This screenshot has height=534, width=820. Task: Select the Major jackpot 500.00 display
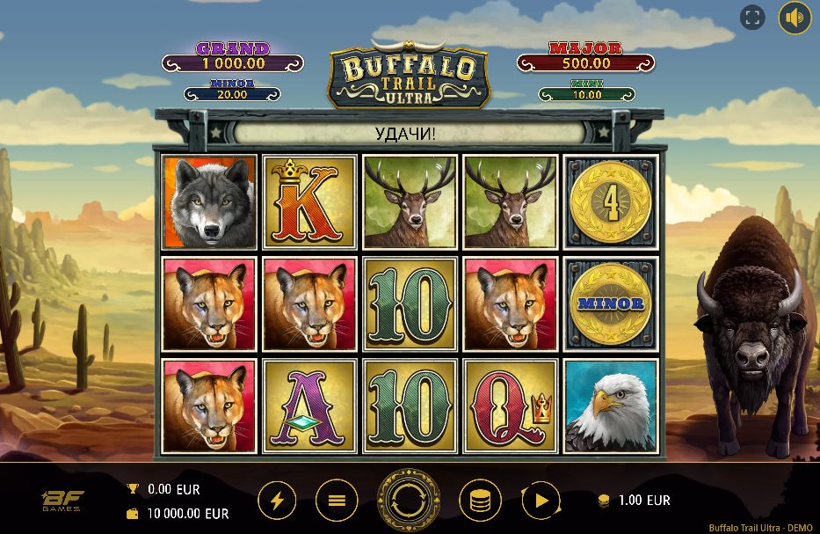click(585, 57)
